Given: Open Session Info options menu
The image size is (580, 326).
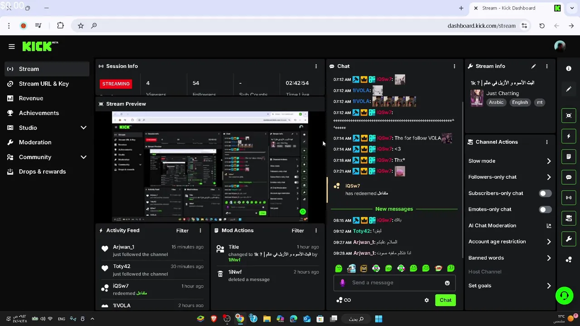Looking at the screenshot, I should pos(316,66).
